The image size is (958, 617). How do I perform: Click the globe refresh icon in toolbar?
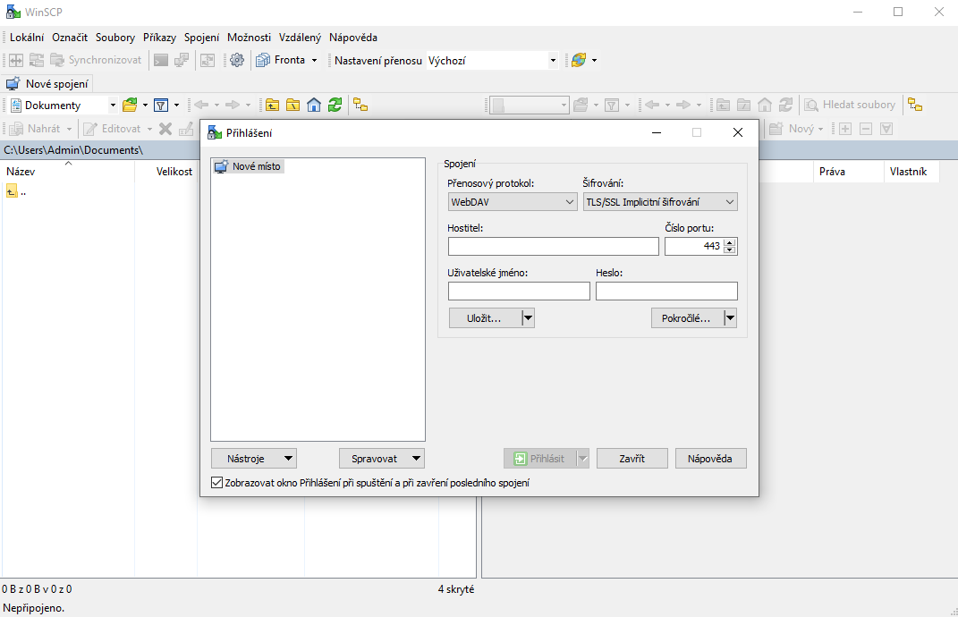578,60
